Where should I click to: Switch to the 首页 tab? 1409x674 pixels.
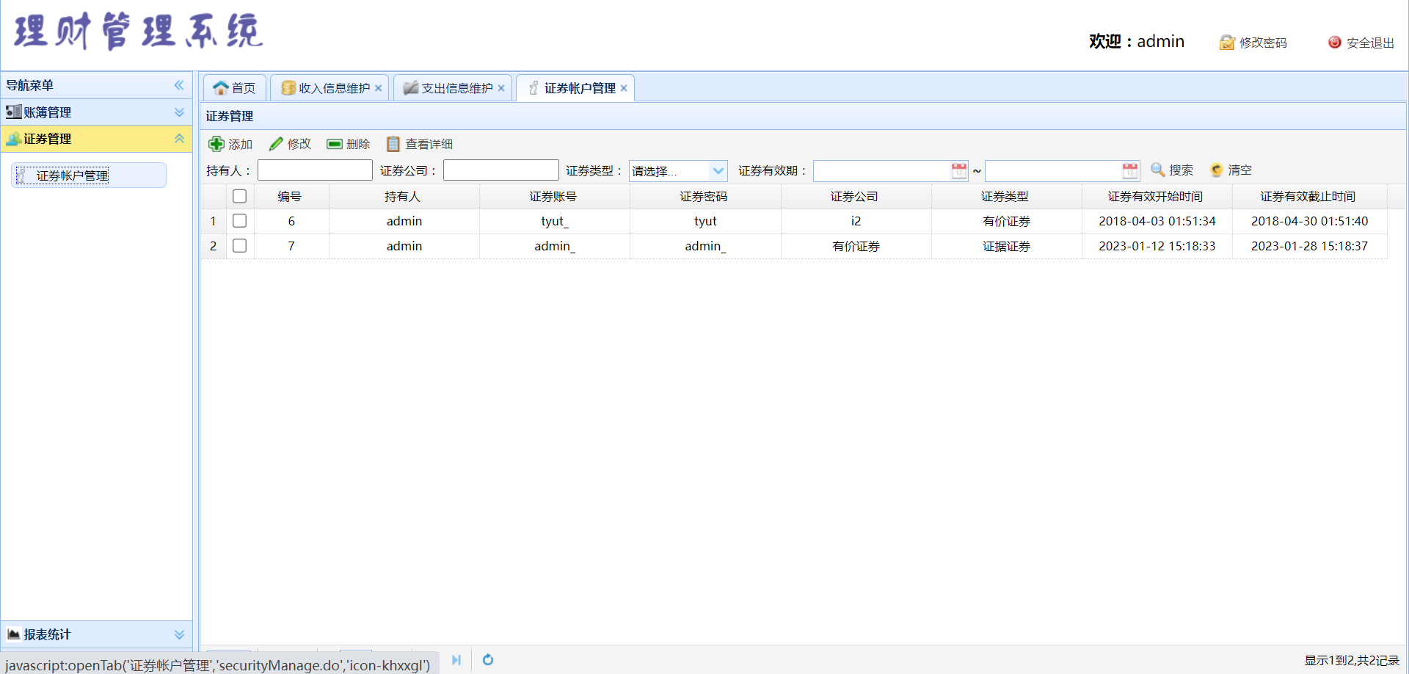234,88
